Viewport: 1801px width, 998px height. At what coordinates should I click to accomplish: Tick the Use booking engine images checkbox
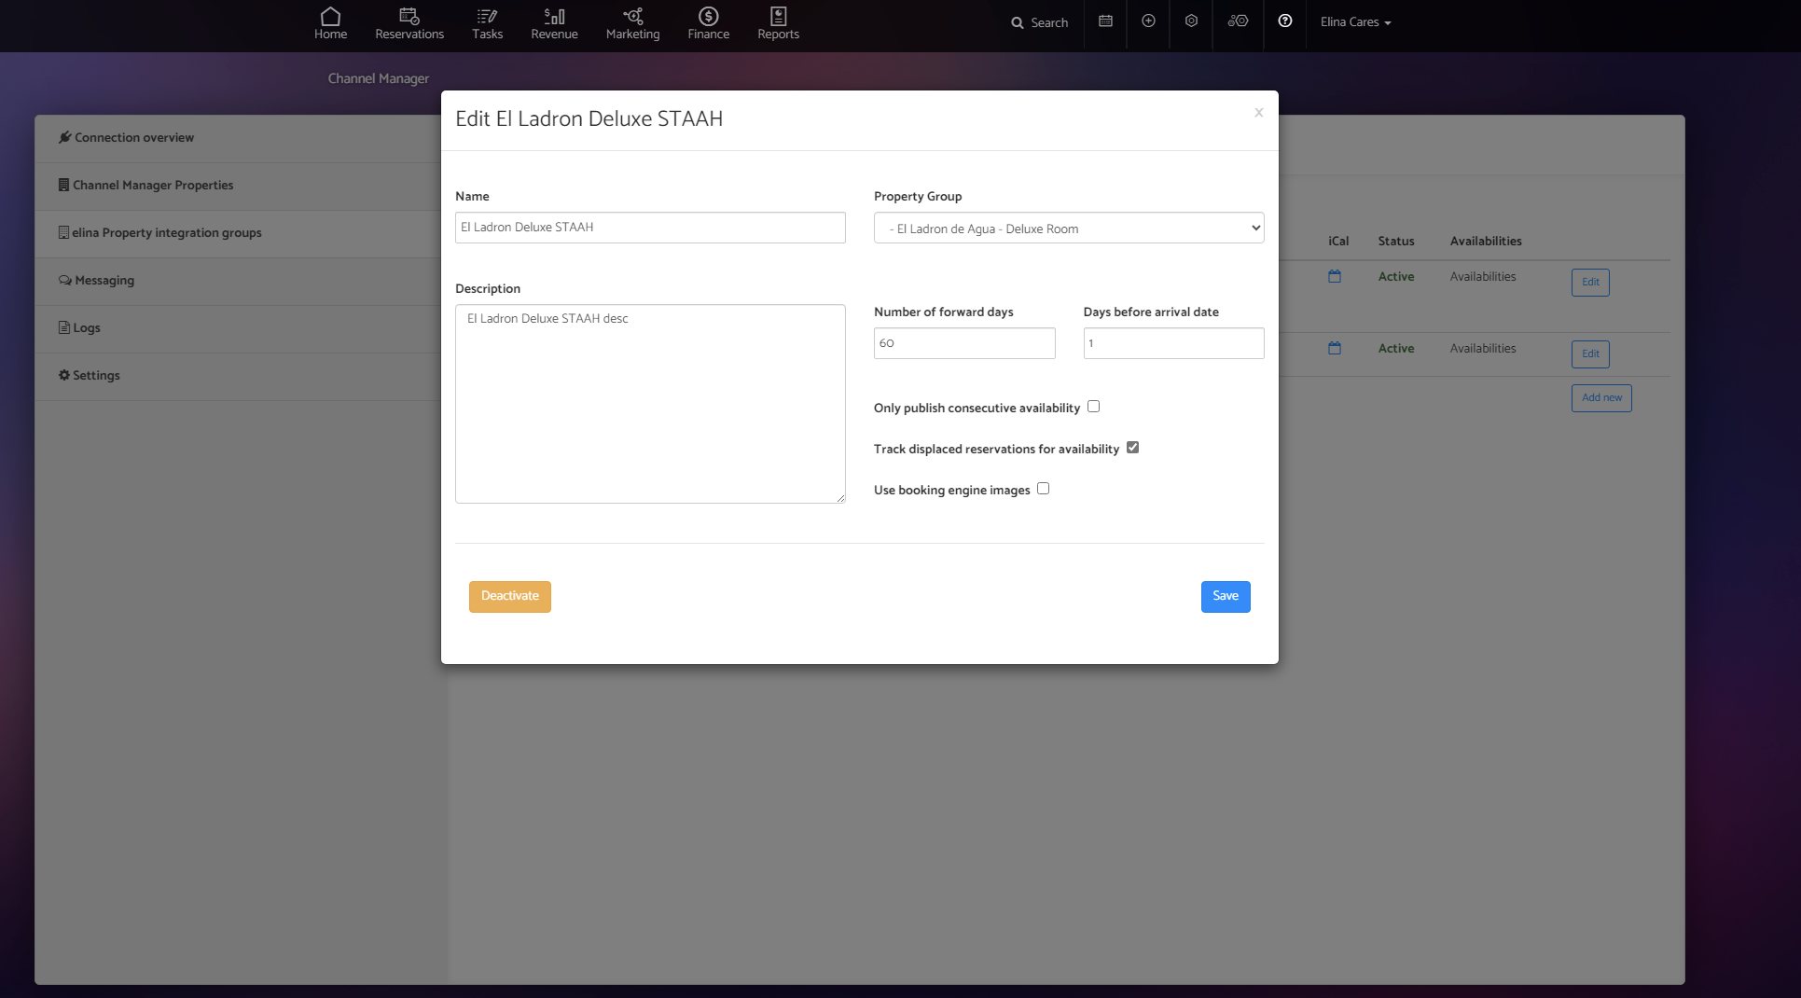(1043, 489)
